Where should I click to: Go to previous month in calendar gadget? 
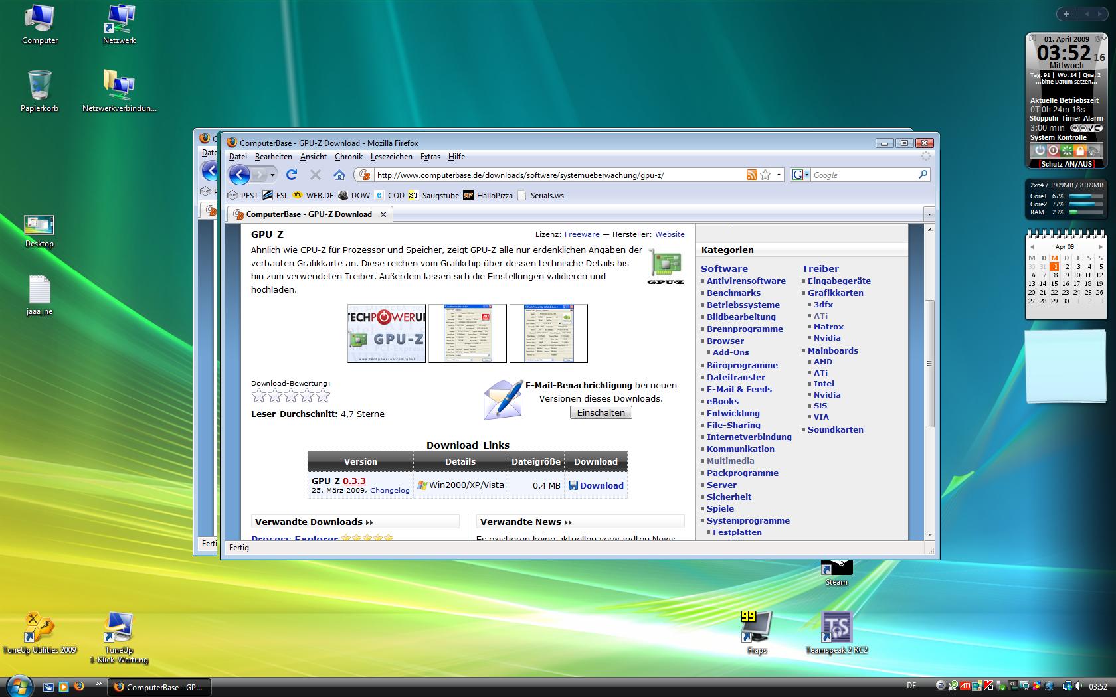pos(1032,247)
